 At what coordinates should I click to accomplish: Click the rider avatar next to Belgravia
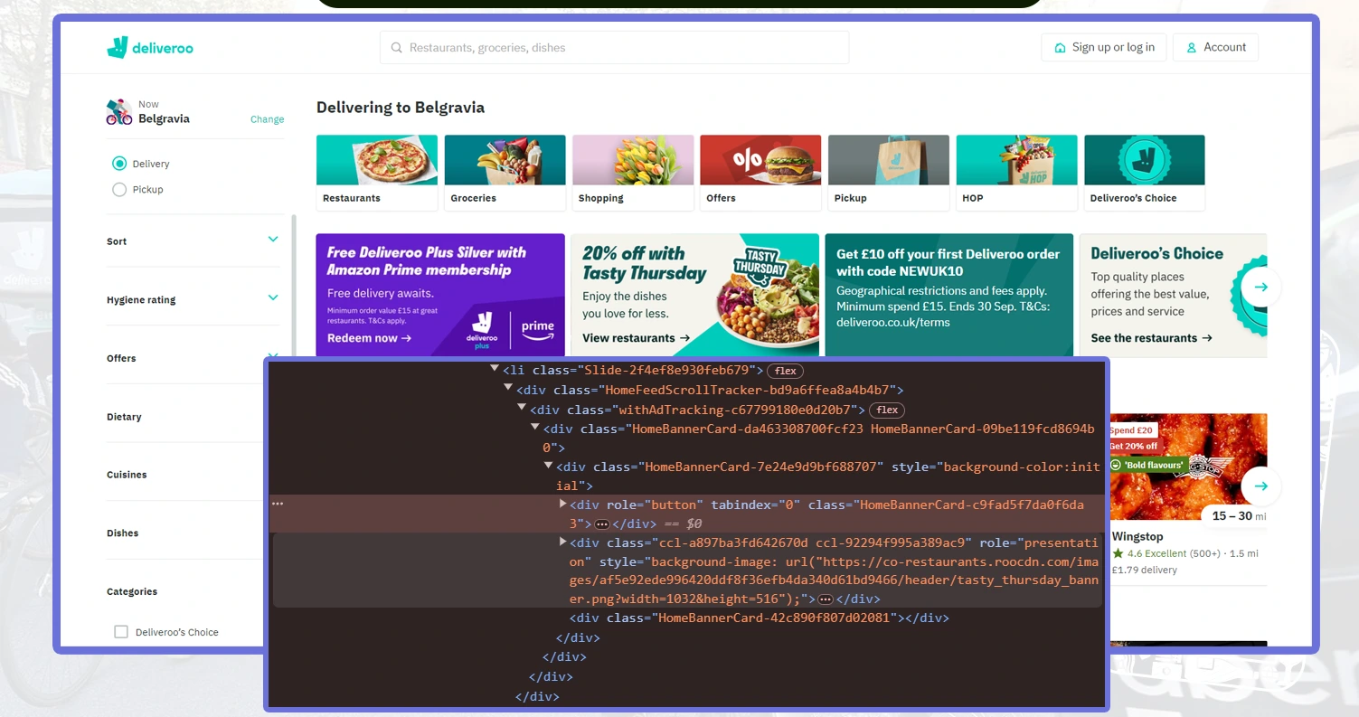pos(118,111)
